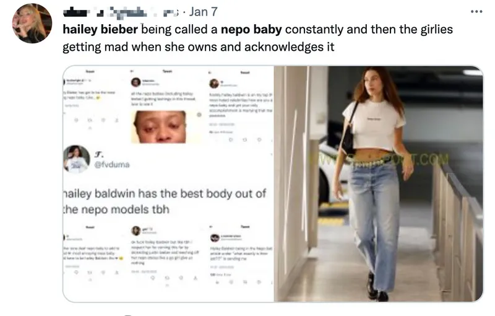Click the bold 'nepo baby' text
Viewport: 495px width, 316px height.
[251, 29]
